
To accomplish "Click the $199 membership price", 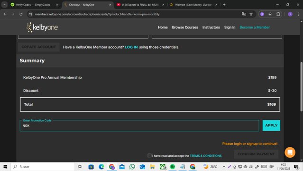I will [272, 77].
